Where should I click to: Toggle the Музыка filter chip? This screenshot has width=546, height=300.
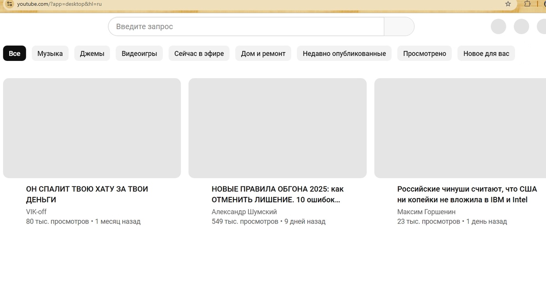coord(50,53)
